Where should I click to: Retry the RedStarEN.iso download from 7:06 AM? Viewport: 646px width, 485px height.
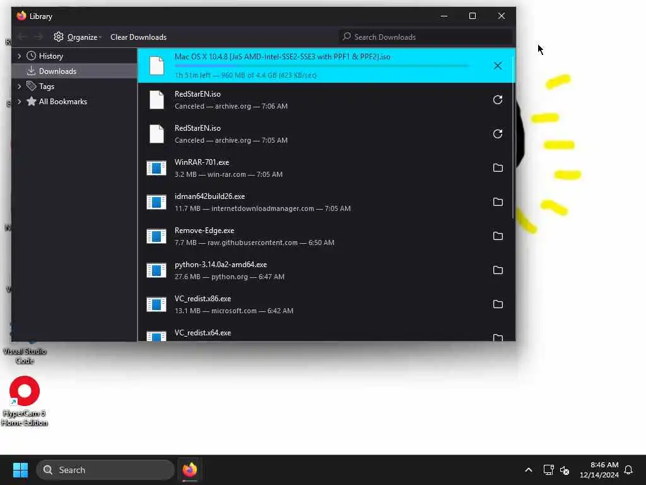pyautogui.click(x=498, y=100)
